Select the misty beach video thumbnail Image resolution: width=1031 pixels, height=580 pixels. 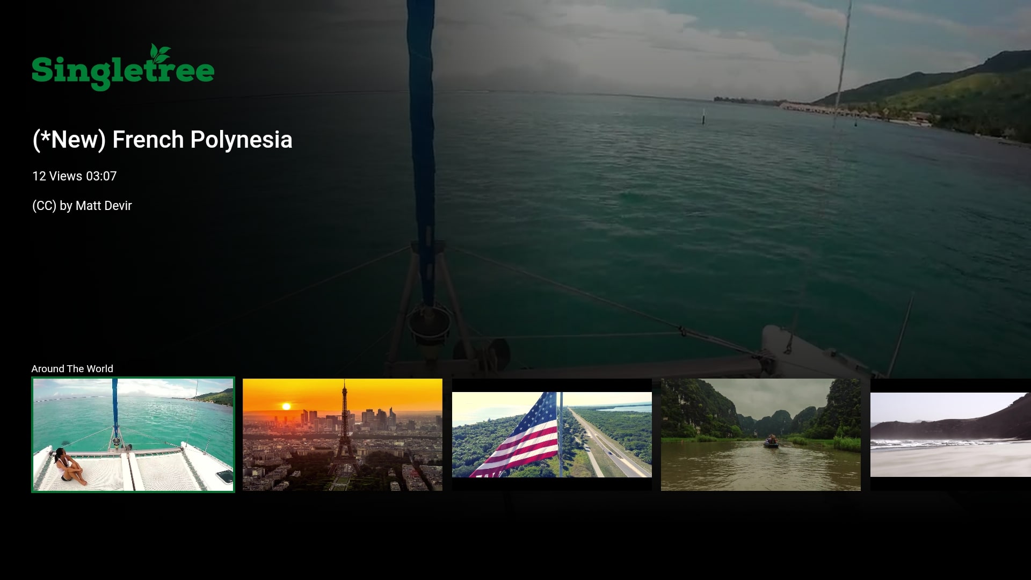coord(950,434)
